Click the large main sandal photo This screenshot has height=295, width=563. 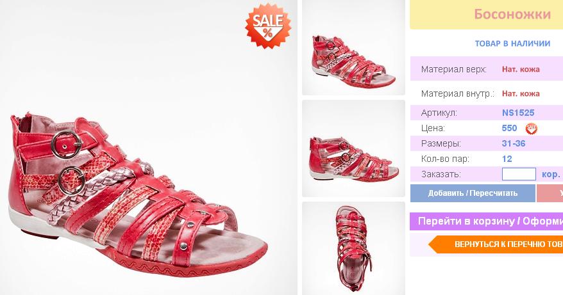pyautogui.click(x=148, y=148)
